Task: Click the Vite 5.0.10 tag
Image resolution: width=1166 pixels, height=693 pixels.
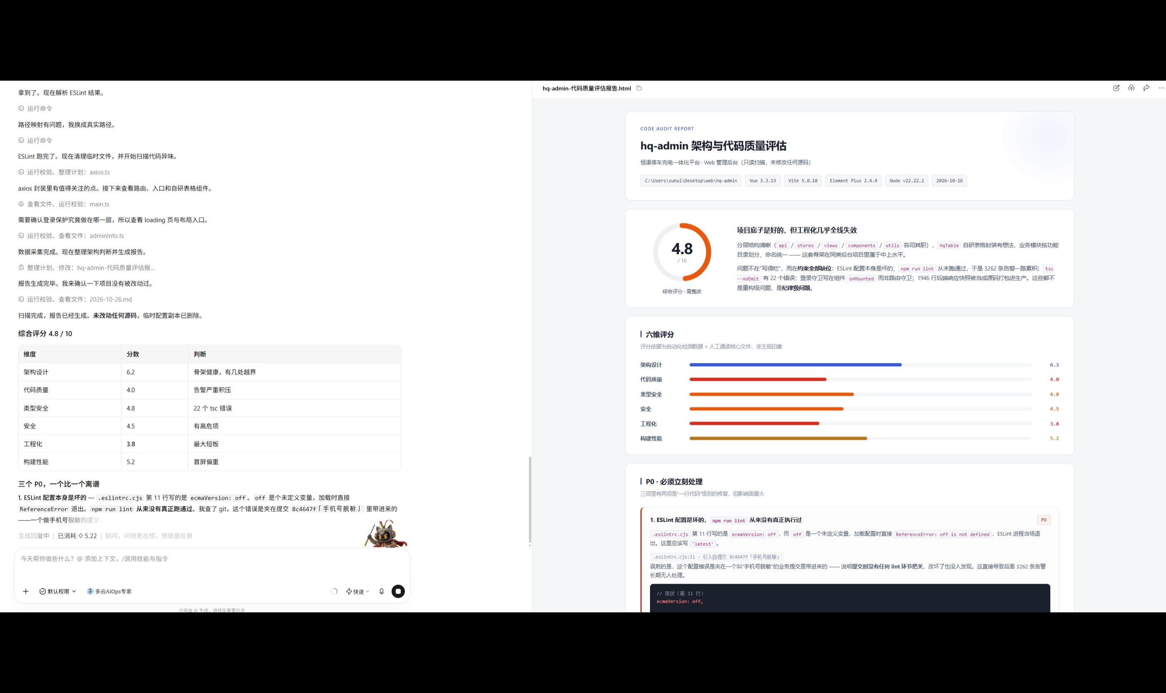Action: [x=803, y=181]
